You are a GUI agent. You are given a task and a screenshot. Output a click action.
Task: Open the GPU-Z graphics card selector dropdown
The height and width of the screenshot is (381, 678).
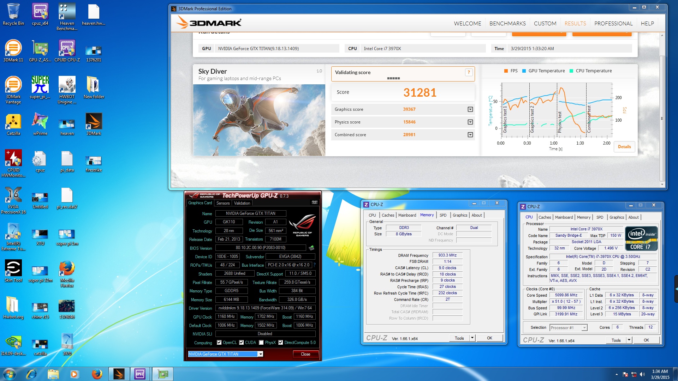tap(261, 354)
